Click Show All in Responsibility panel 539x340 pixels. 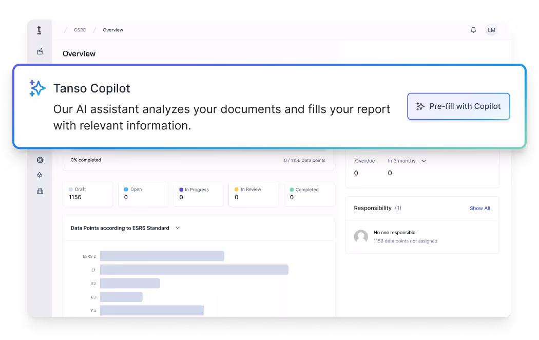[480, 209]
